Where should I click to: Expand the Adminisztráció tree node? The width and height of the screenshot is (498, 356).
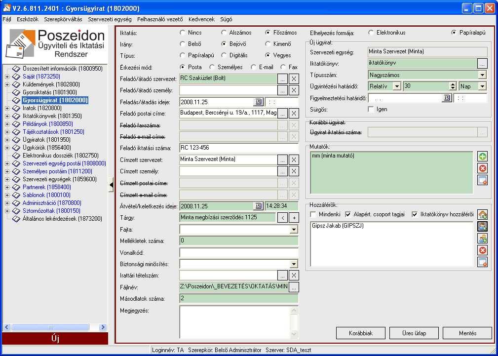(x=7, y=203)
